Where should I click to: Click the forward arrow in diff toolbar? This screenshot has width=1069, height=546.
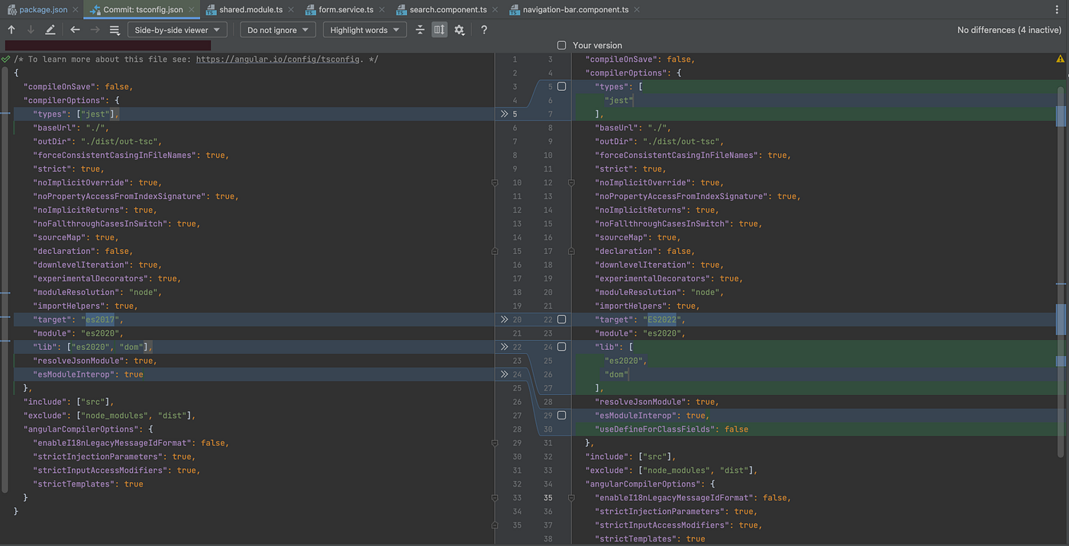click(95, 30)
